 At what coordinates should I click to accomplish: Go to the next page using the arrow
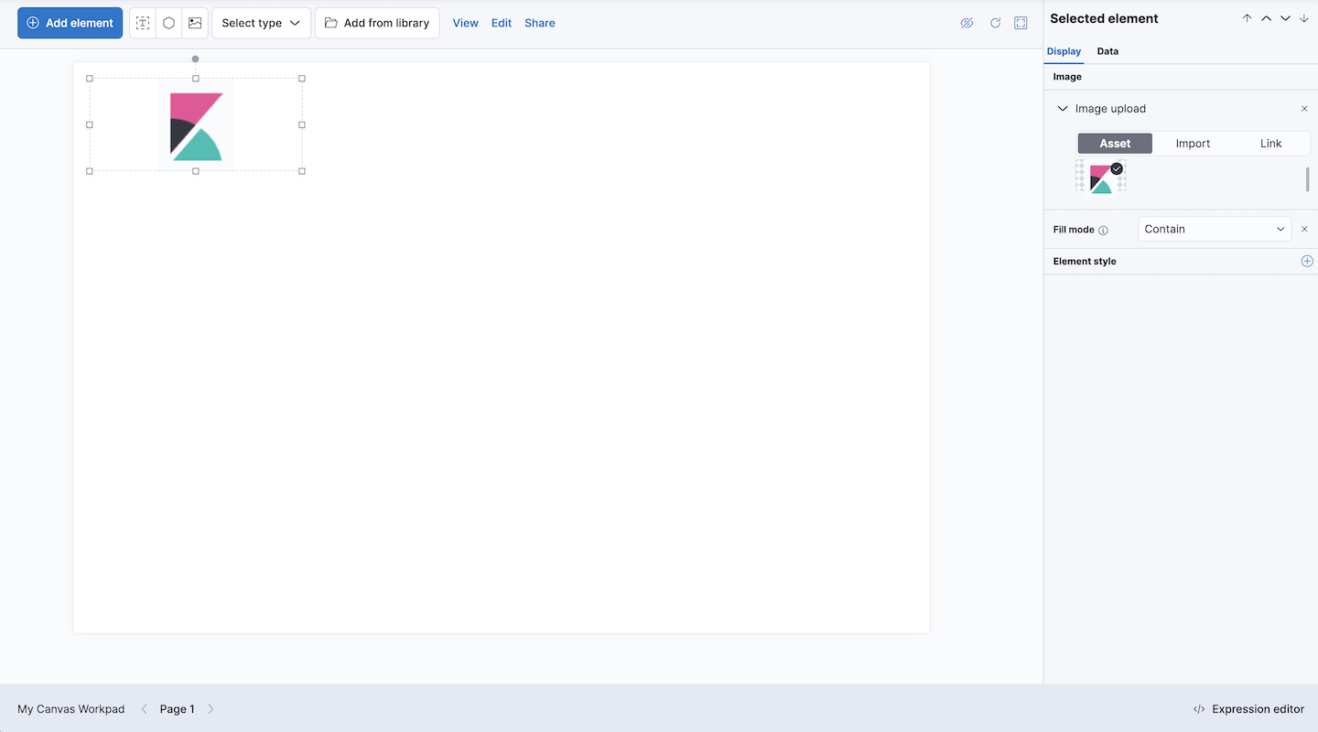point(211,708)
